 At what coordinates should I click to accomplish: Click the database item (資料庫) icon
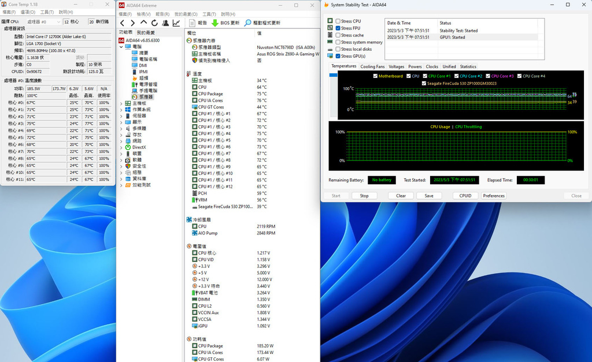[x=128, y=179]
